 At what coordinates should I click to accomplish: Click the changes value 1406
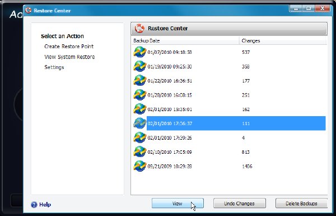247,166
